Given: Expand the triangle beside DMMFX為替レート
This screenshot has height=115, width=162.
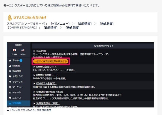Looking at the screenshot, I should click(34, 67).
